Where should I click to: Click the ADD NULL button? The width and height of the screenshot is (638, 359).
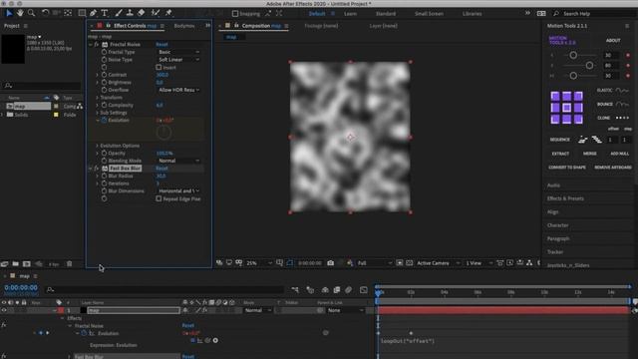point(619,154)
